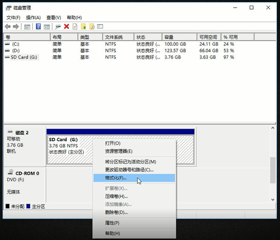Select the SD Card (G:) volume row
This screenshot has height=240, width=280.
click(24, 57)
